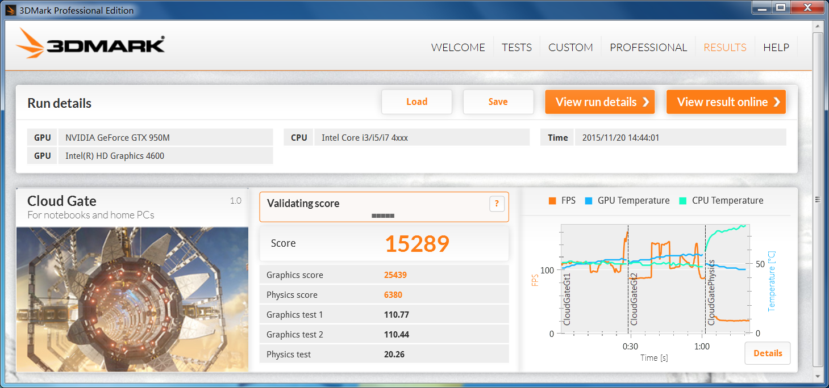Switch to the TESTS tab
This screenshot has height=388, width=829.
516,48
